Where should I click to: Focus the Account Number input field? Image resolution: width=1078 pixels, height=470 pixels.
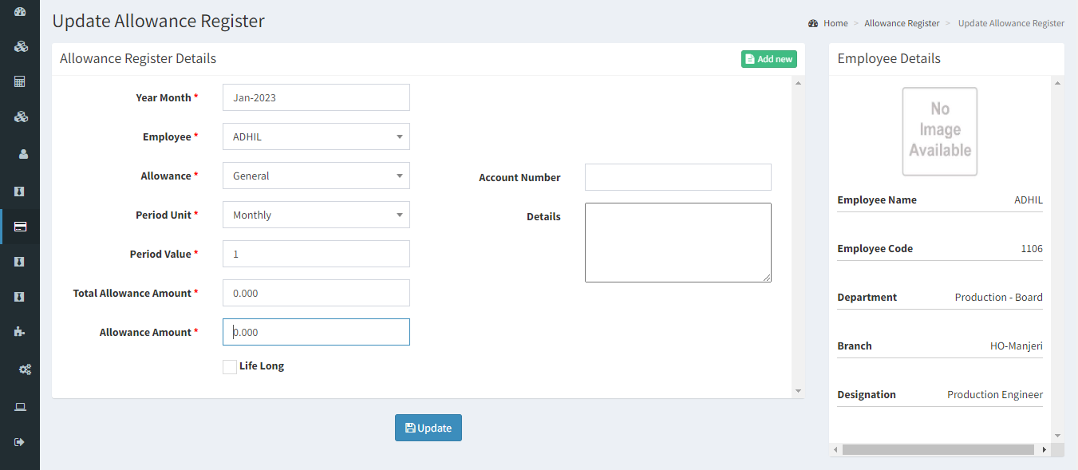point(678,177)
